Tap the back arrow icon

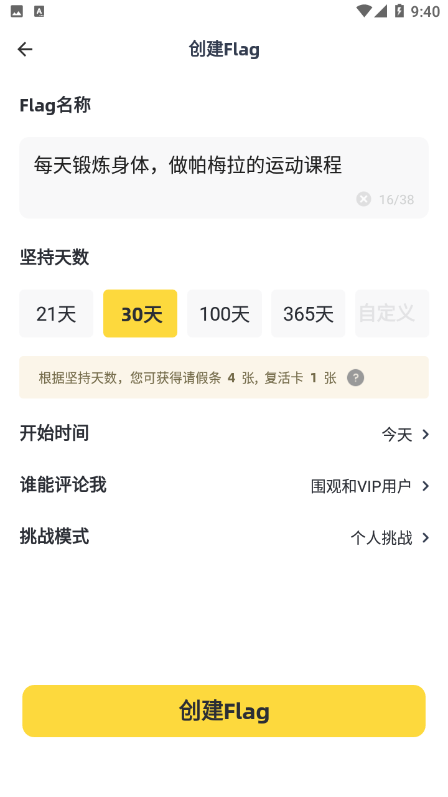(x=25, y=49)
